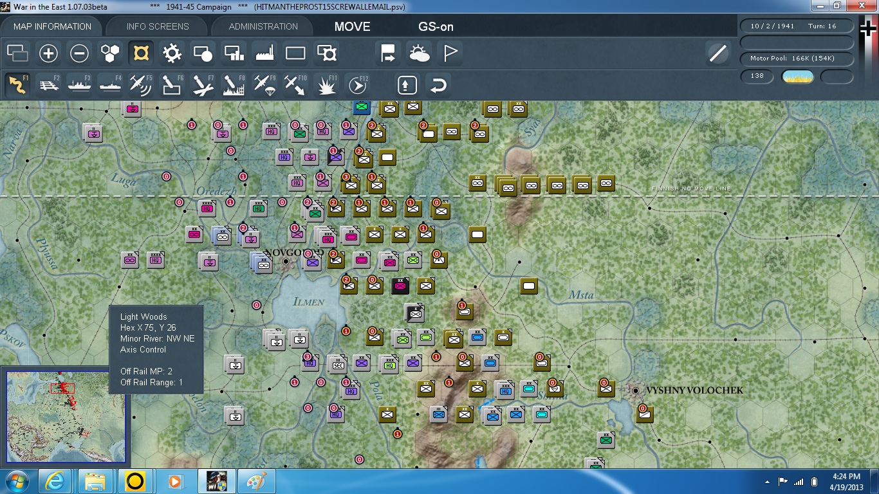Toggle the hex grid display icon
This screenshot has height=494, width=879.
(110, 53)
